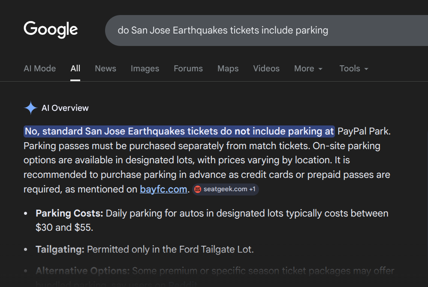Open the Maps tab
The width and height of the screenshot is (428, 287).
pyautogui.click(x=228, y=69)
